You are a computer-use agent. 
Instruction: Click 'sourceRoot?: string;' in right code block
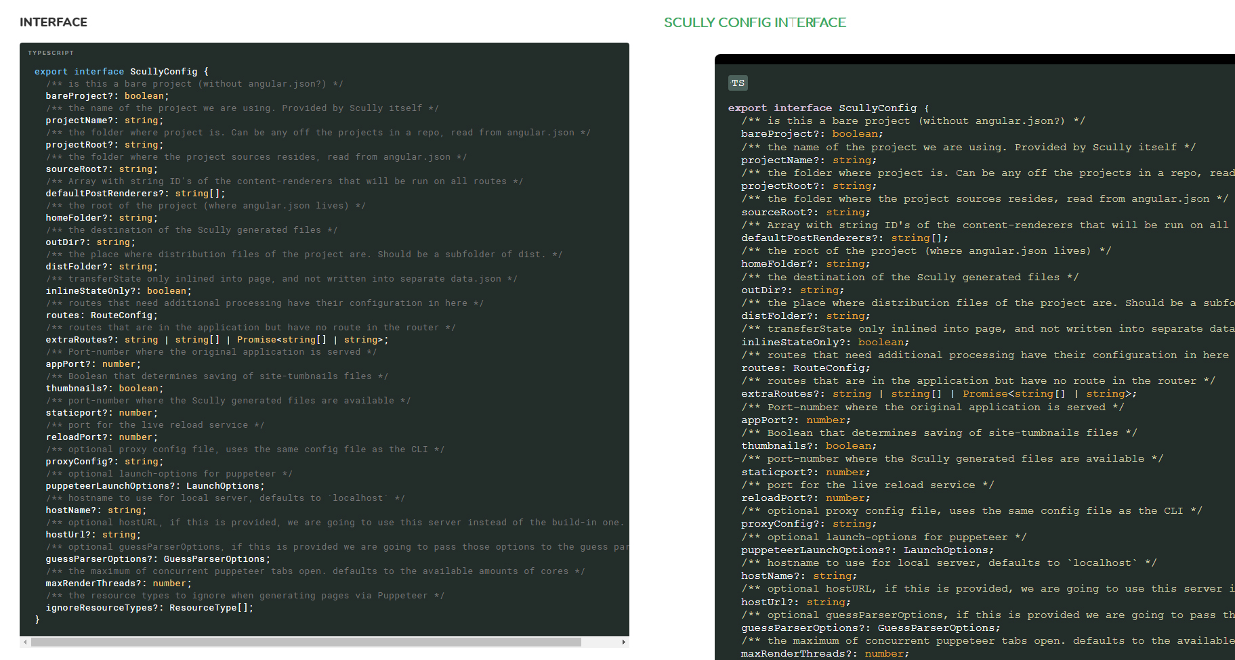coord(805,212)
